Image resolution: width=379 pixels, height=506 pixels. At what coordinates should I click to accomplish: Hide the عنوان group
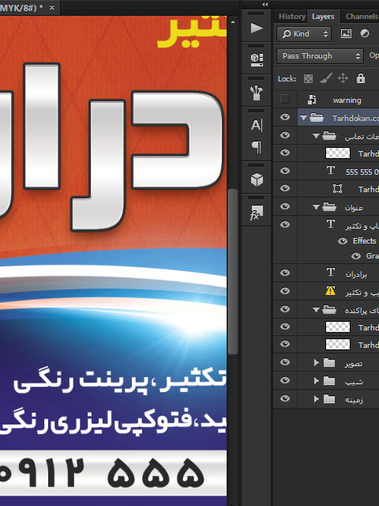285,206
